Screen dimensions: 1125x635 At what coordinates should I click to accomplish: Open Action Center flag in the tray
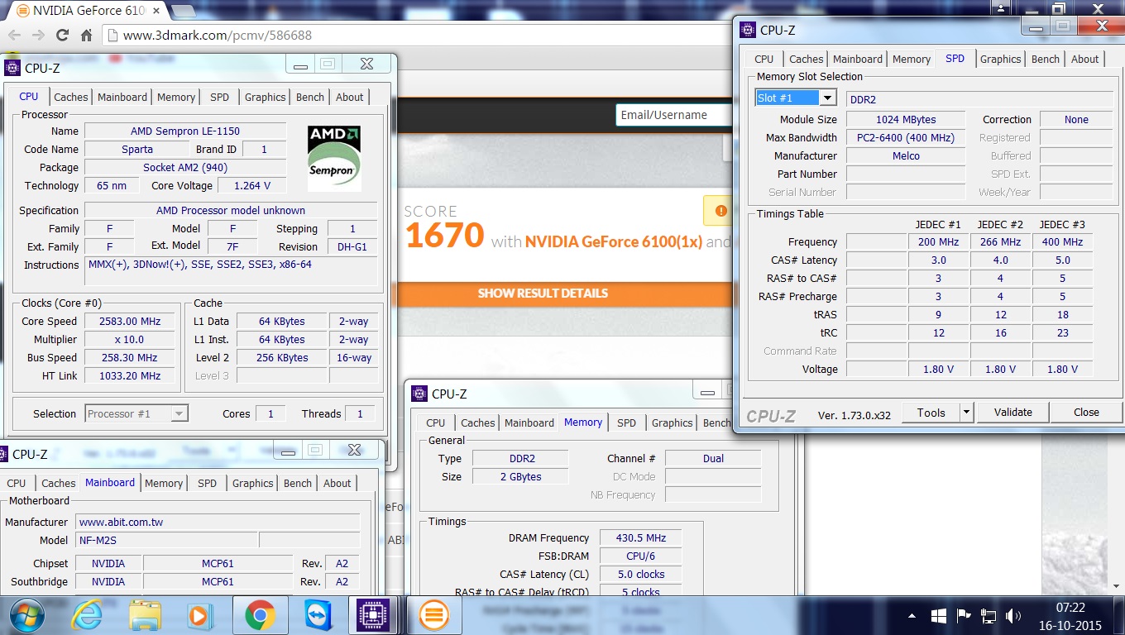tap(963, 616)
